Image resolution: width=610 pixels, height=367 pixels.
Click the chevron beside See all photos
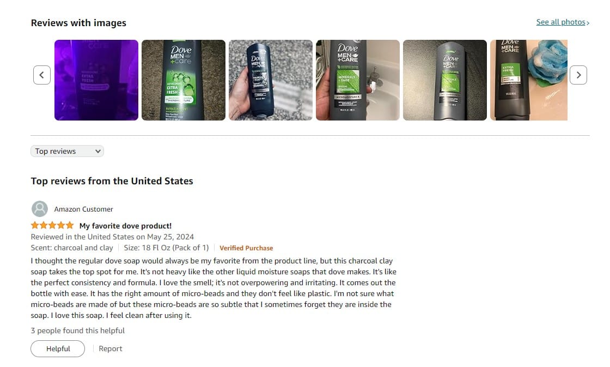588,23
